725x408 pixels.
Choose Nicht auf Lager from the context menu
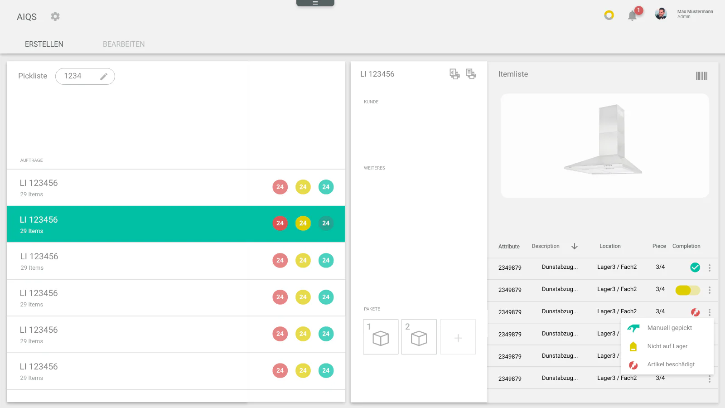pyautogui.click(x=667, y=346)
